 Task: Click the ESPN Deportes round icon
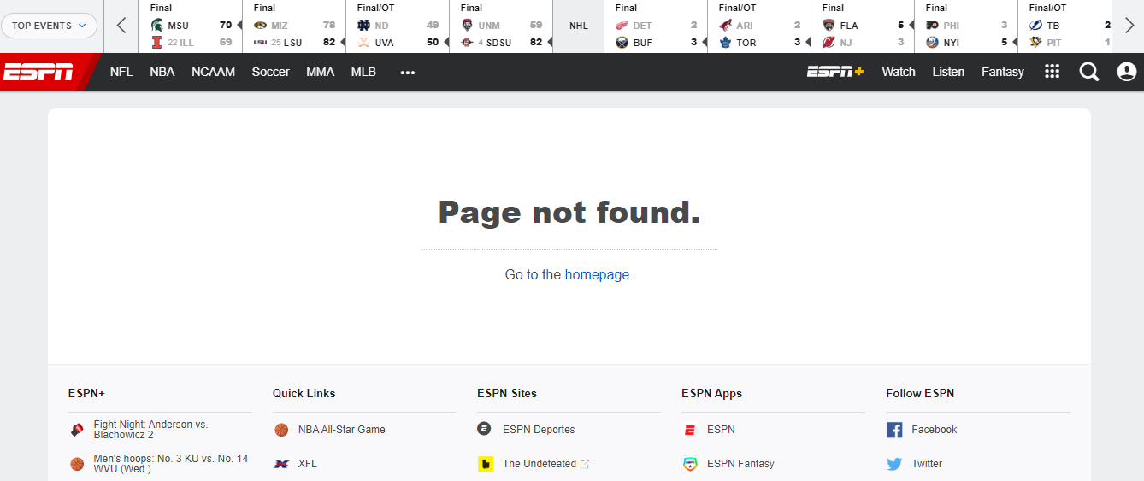pyautogui.click(x=485, y=429)
